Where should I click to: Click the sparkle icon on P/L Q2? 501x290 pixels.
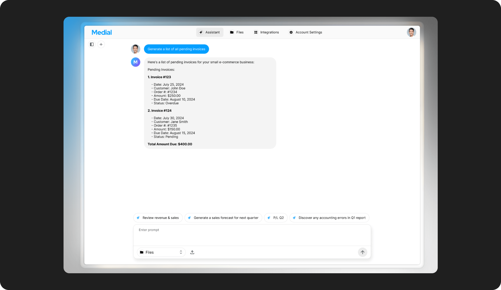coord(269,218)
